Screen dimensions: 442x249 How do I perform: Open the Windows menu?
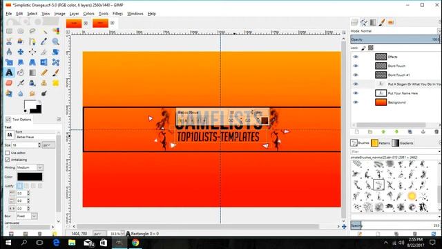pos(135,14)
